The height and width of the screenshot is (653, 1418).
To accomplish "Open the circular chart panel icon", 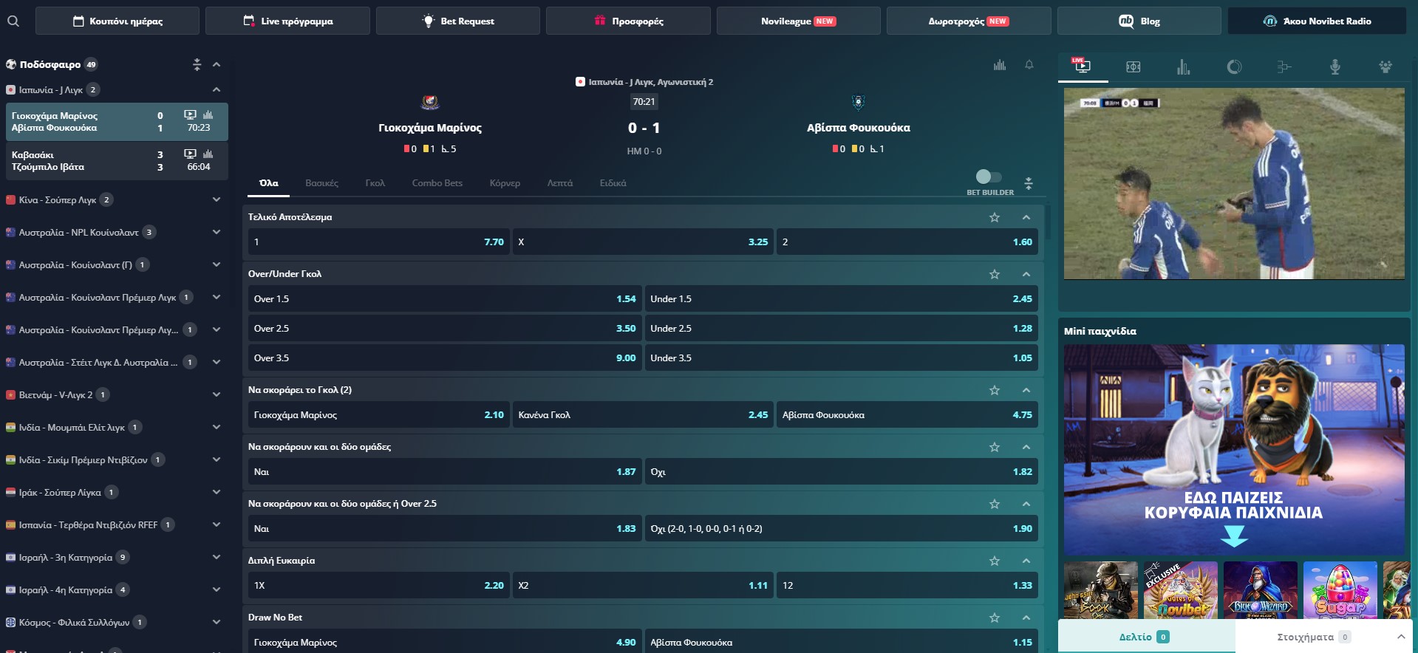I will tap(1234, 67).
